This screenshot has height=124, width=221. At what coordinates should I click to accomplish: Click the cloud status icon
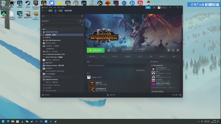coord(109,50)
